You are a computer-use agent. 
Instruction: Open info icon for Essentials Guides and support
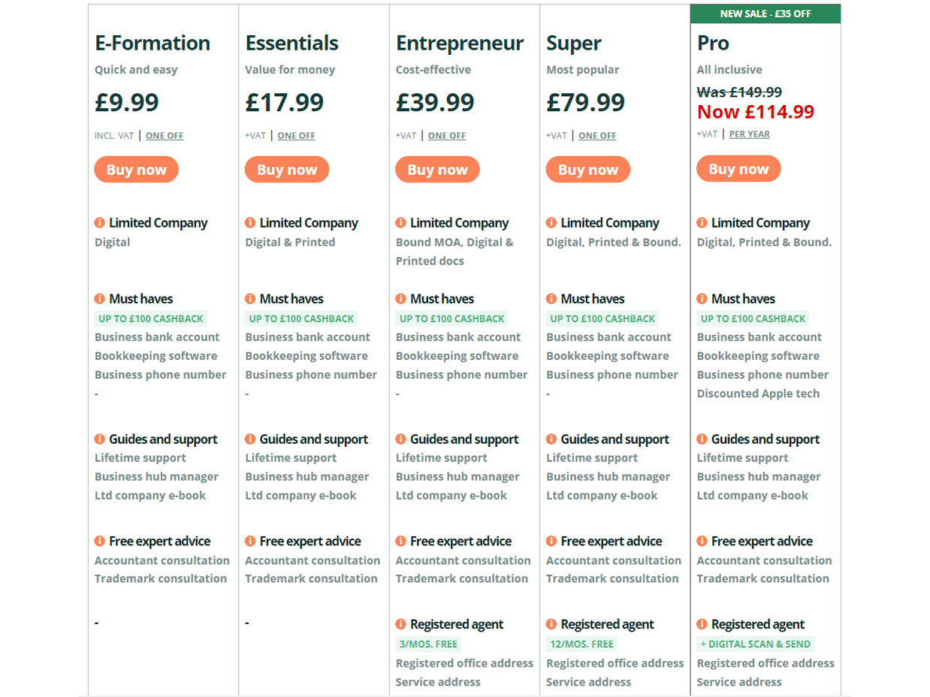pyautogui.click(x=250, y=439)
